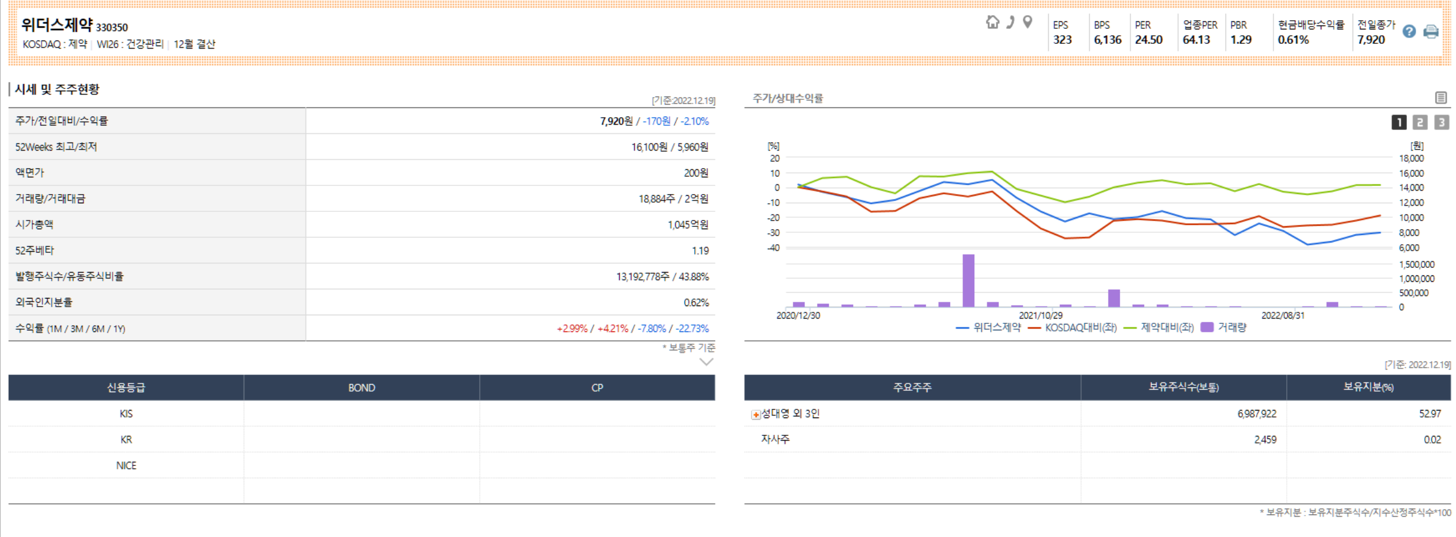Click the stock code 330350
The width and height of the screenshot is (1456, 537).
point(112,27)
